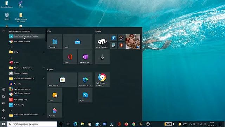225x127 pixels.
Task: Open the Power options button
Action: [x=4, y=117]
